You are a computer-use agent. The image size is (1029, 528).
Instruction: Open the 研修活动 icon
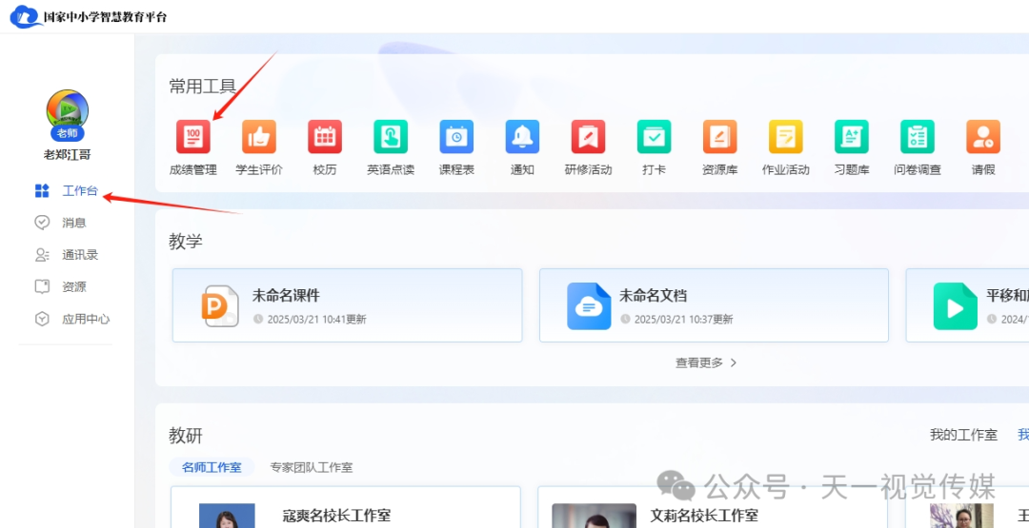click(x=588, y=137)
